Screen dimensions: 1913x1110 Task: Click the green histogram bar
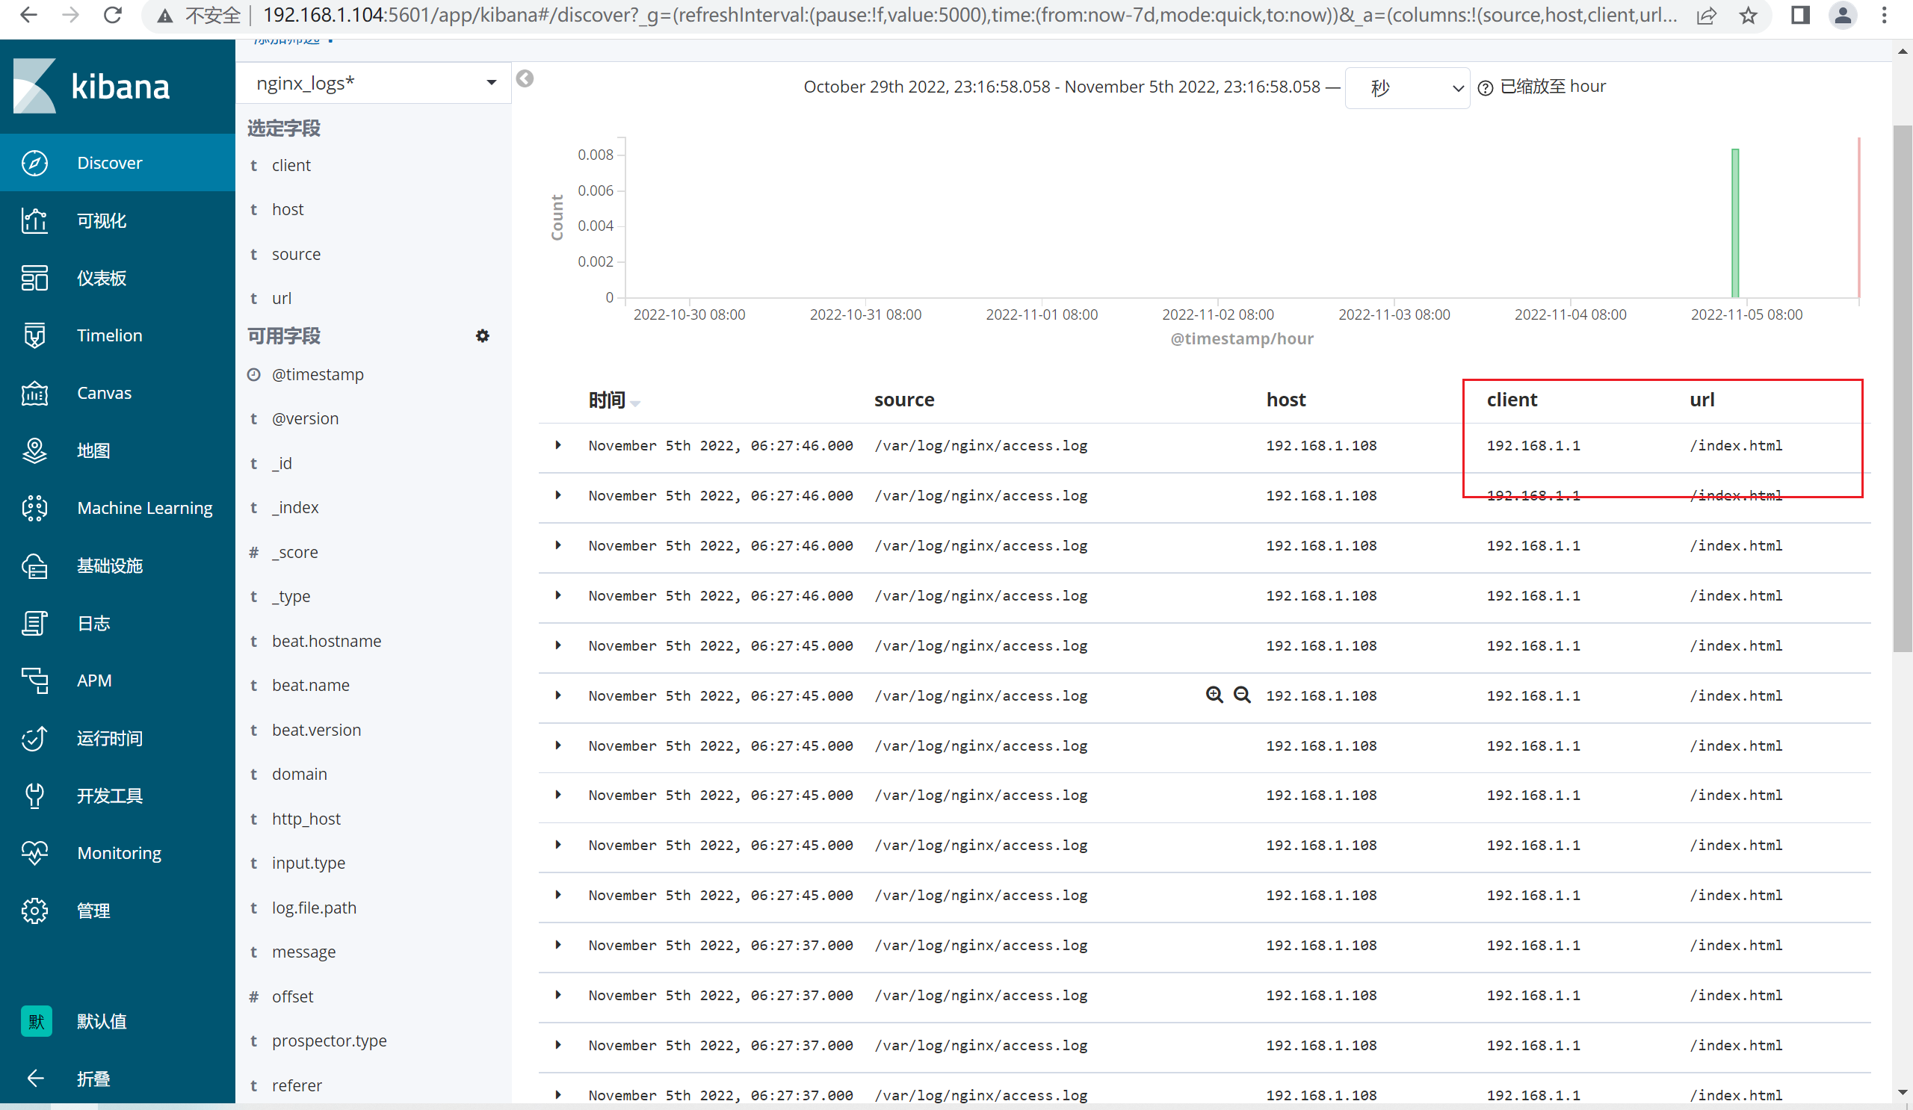[x=1734, y=223]
